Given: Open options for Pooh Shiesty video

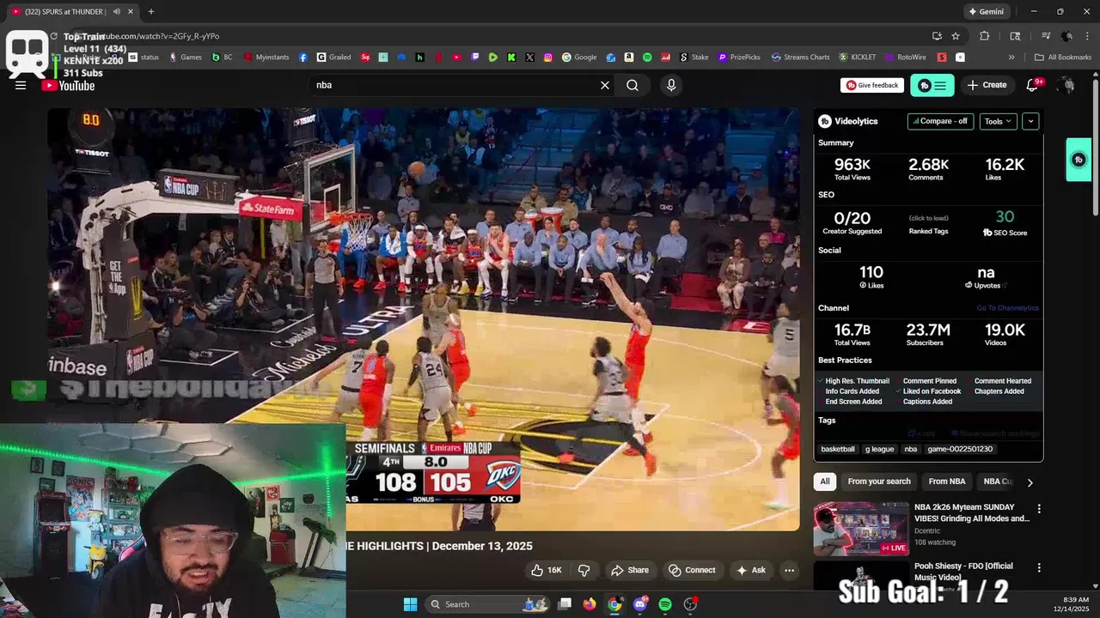Looking at the screenshot, I should tap(1039, 567).
